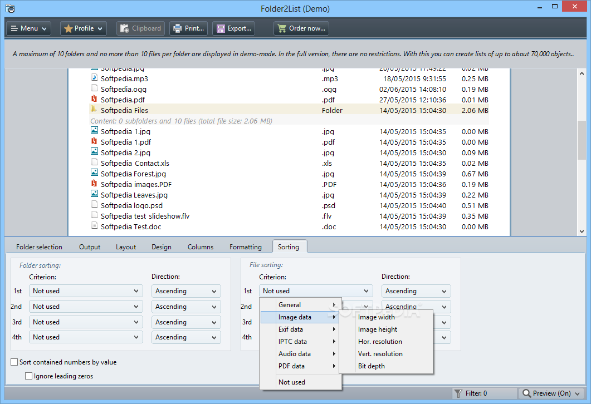
Task: Click the Order now... cart button
Action: coord(301,28)
